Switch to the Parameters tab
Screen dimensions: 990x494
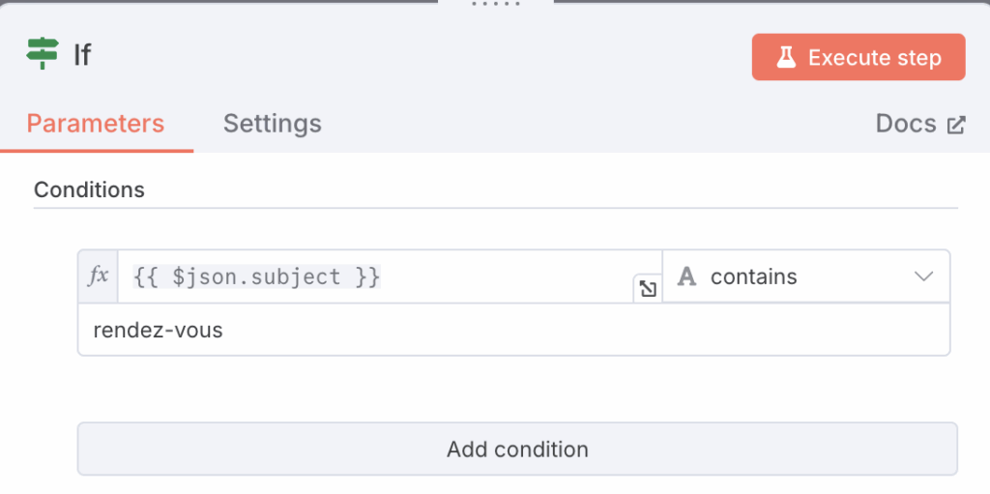pyautogui.click(x=96, y=124)
